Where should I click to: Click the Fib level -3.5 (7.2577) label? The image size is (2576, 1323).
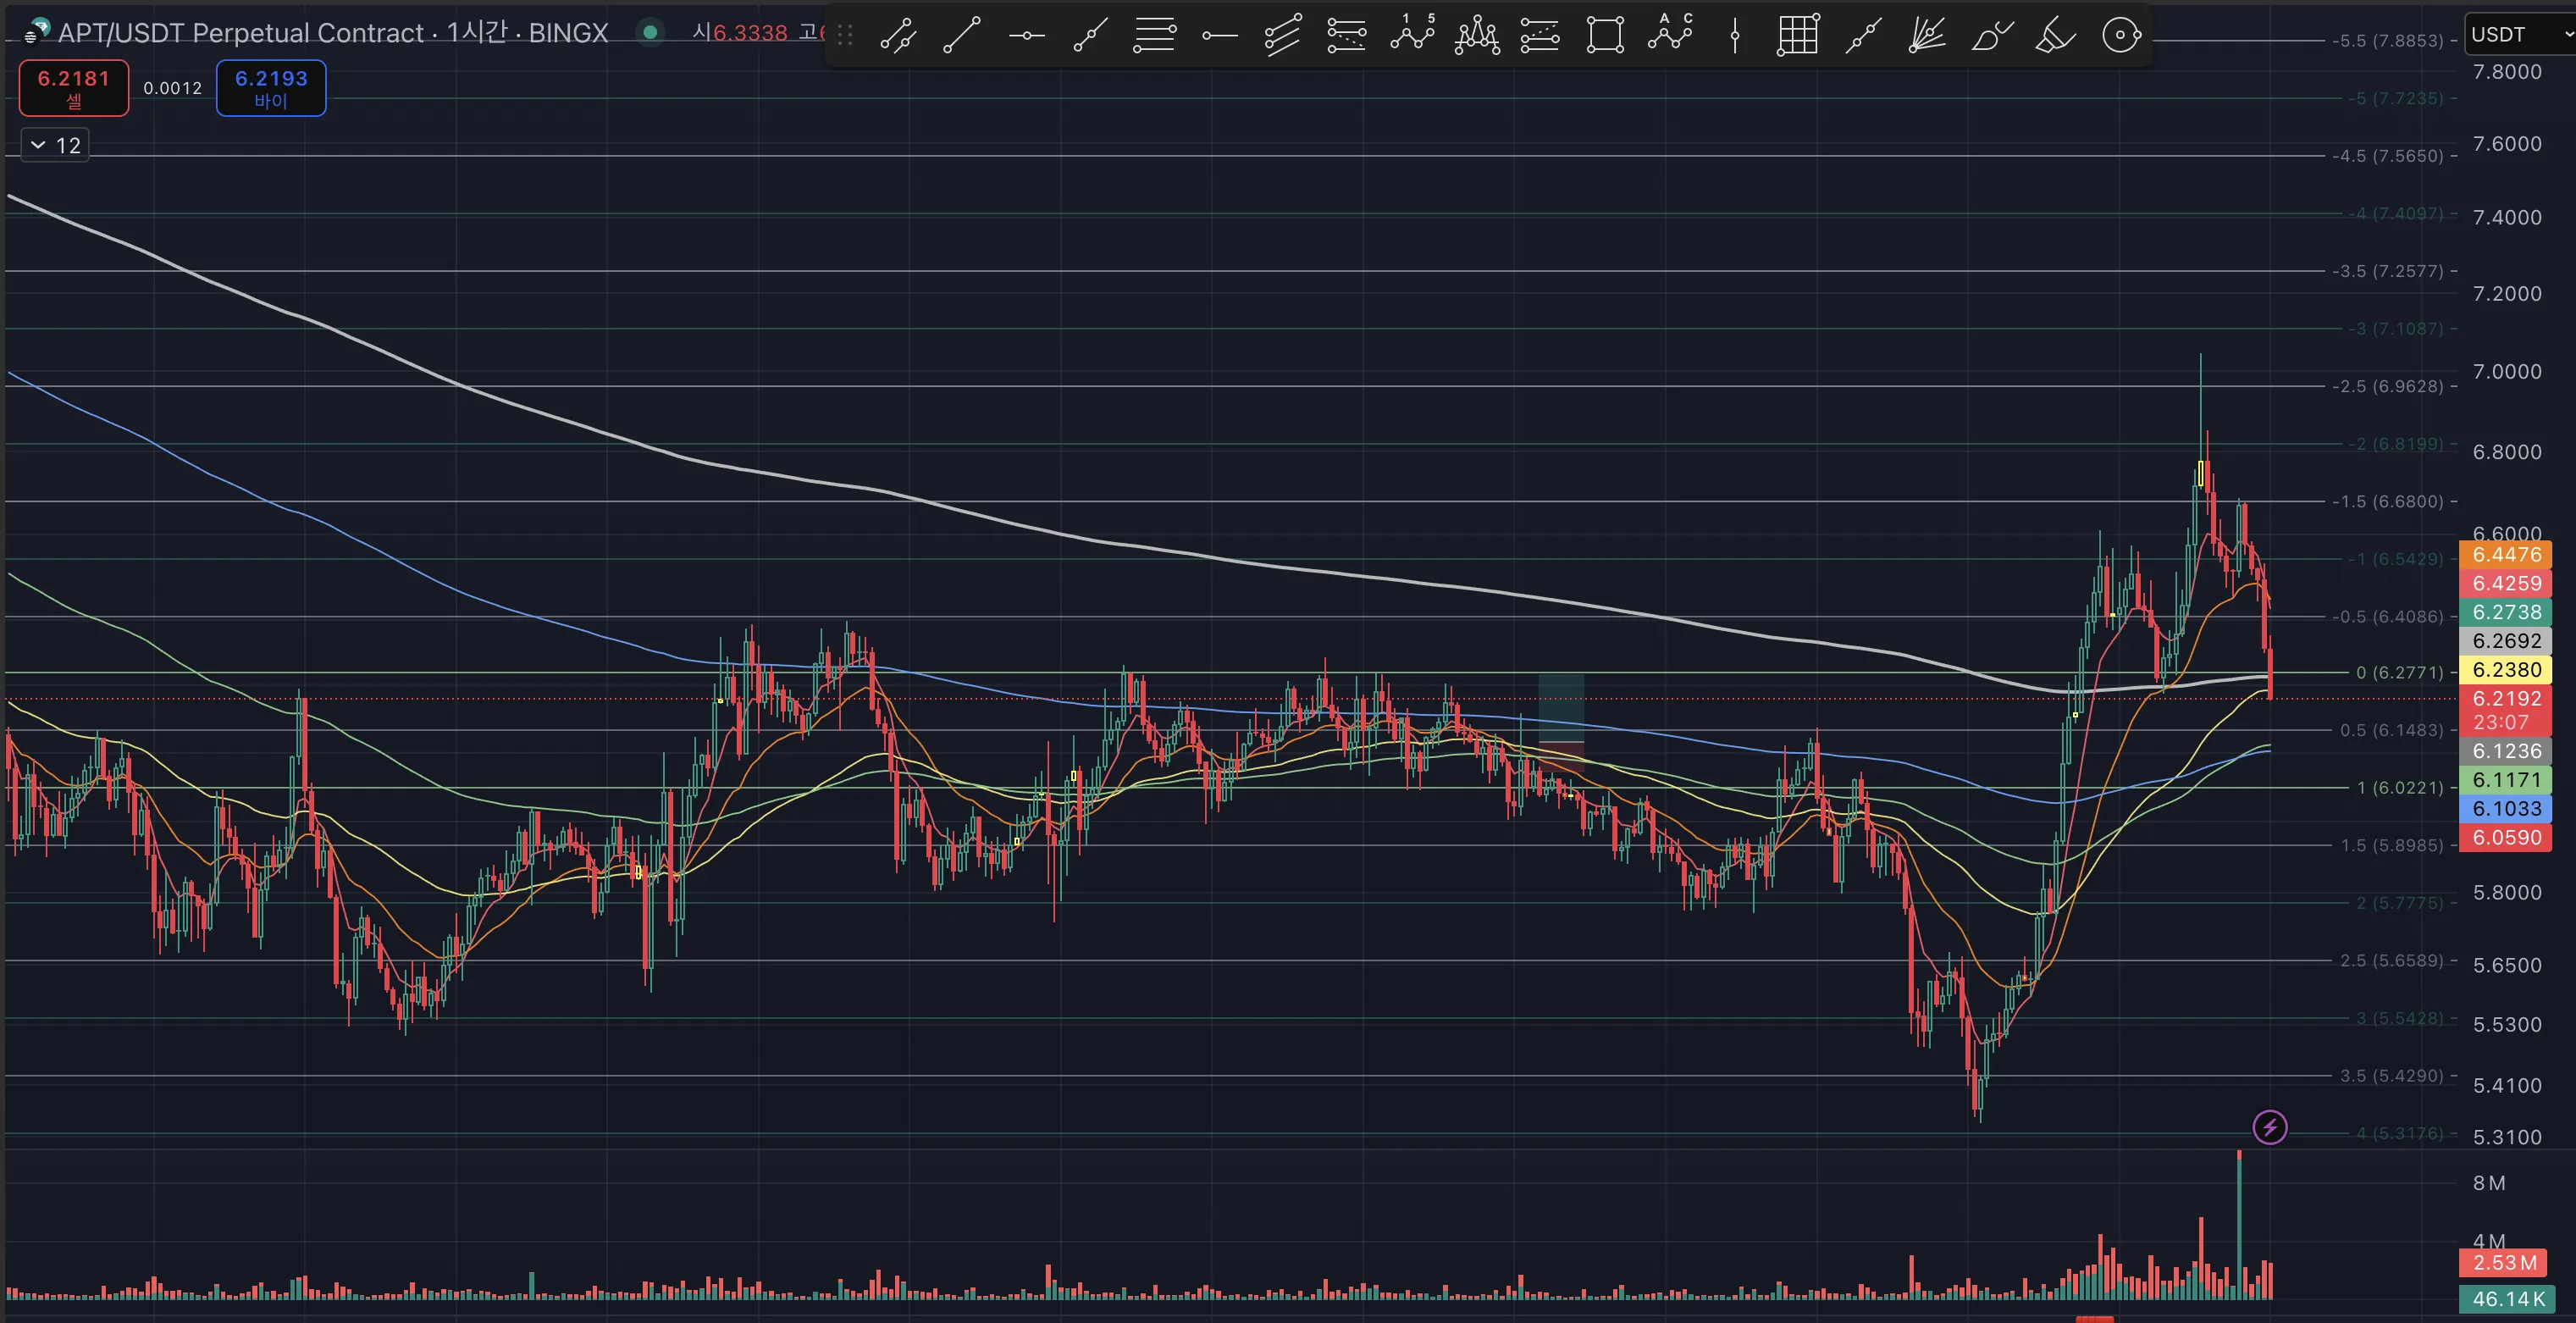click(2388, 271)
